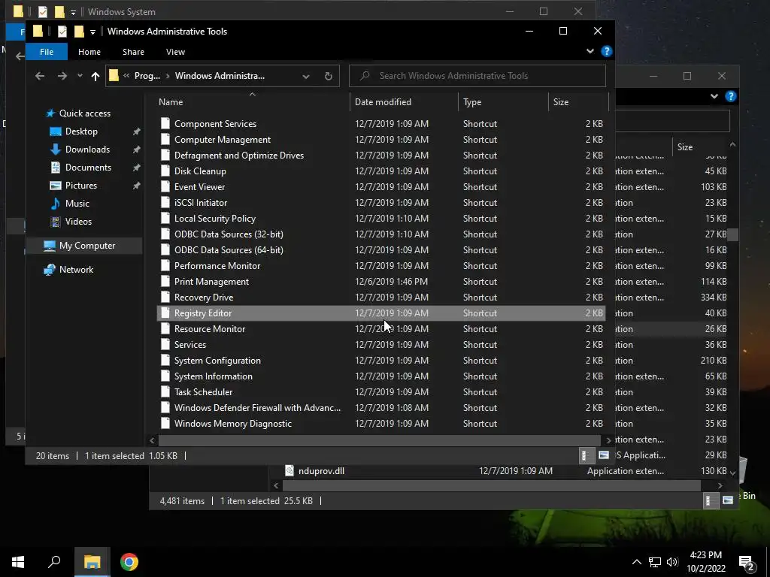Open the network tray icon
Screen dimensions: 770x577
pos(655,562)
